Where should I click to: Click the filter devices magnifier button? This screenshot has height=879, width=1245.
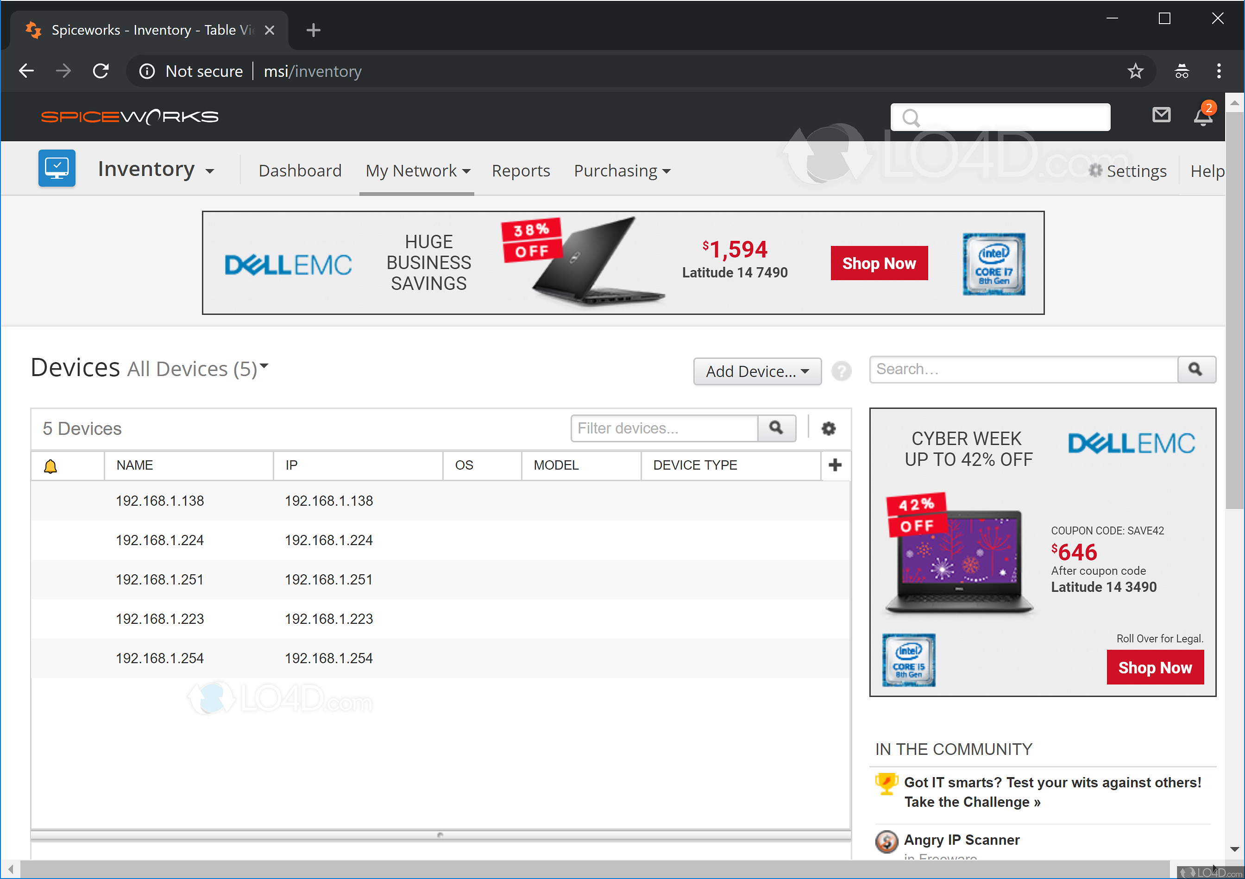pos(776,428)
